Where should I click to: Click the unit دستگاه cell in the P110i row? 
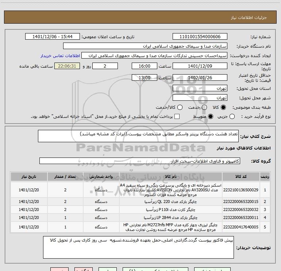tap(101, 210)
